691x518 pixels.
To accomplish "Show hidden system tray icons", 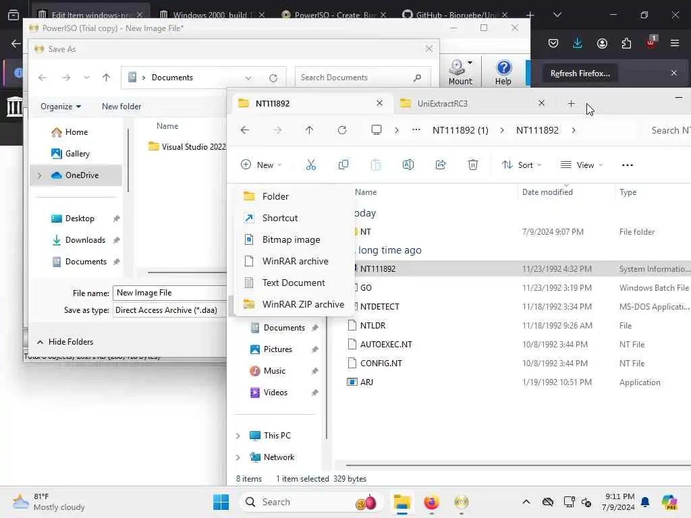I will pyautogui.click(x=526, y=502).
